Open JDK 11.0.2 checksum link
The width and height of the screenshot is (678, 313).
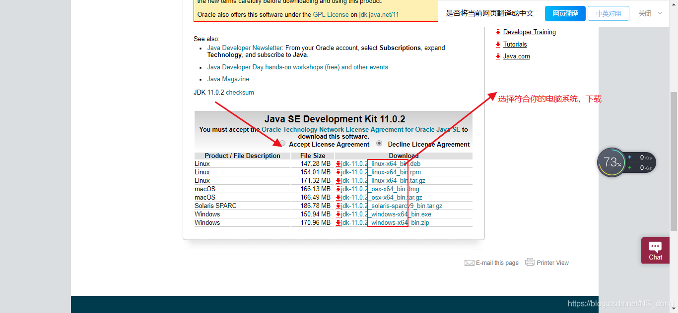pyautogui.click(x=240, y=93)
